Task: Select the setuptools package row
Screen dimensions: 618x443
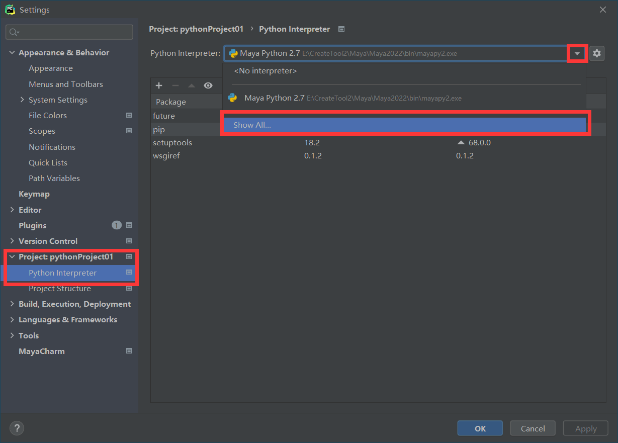Action: tap(172, 143)
